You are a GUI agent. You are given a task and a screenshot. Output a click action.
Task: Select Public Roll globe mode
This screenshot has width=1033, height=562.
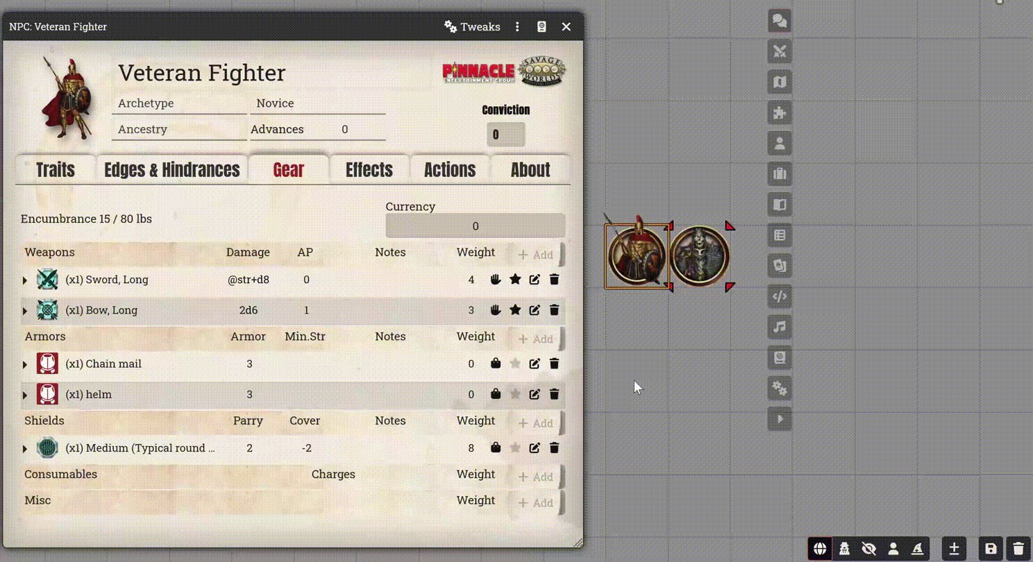coord(819,549)
